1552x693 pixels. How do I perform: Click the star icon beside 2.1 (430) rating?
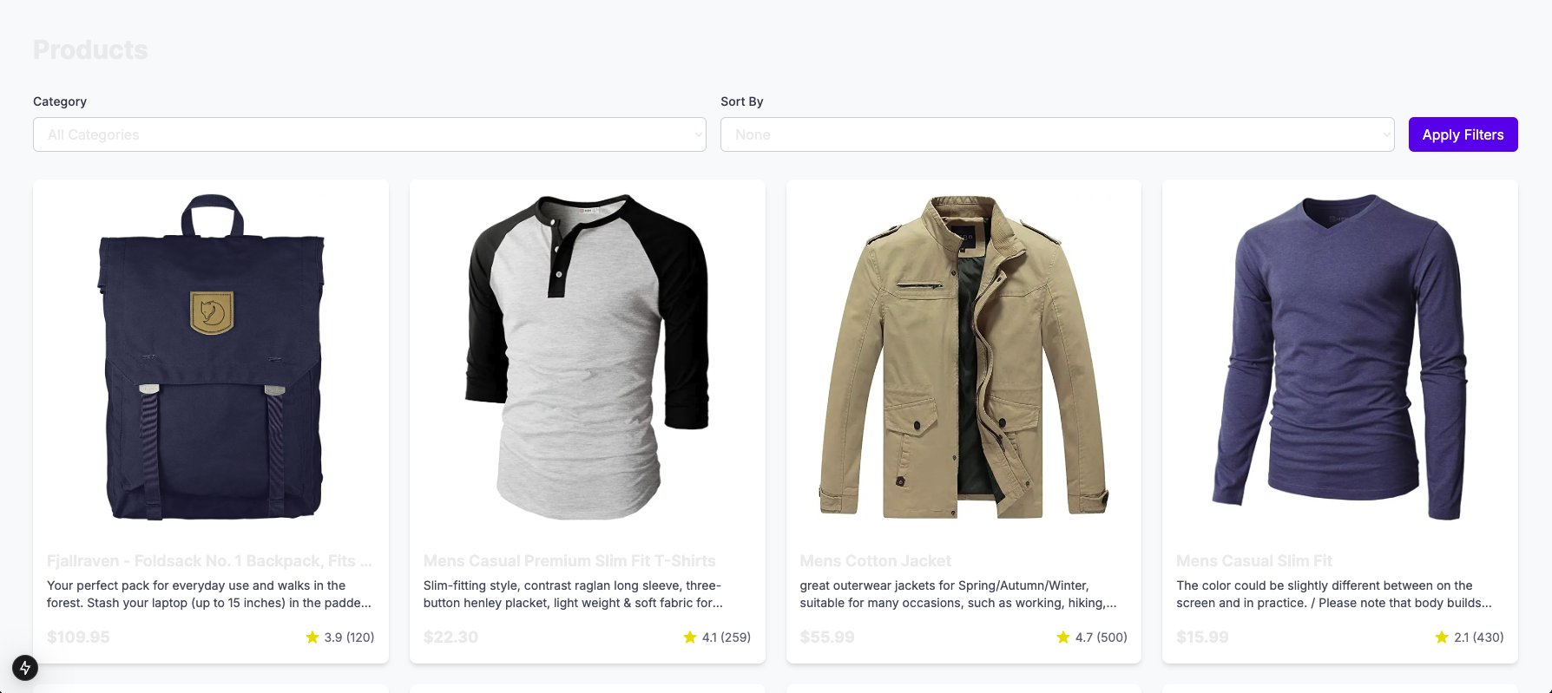(x=1442, y=637)
